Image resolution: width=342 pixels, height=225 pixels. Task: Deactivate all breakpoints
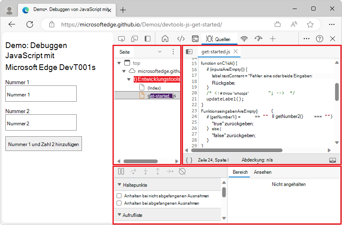tap(182, 171)
